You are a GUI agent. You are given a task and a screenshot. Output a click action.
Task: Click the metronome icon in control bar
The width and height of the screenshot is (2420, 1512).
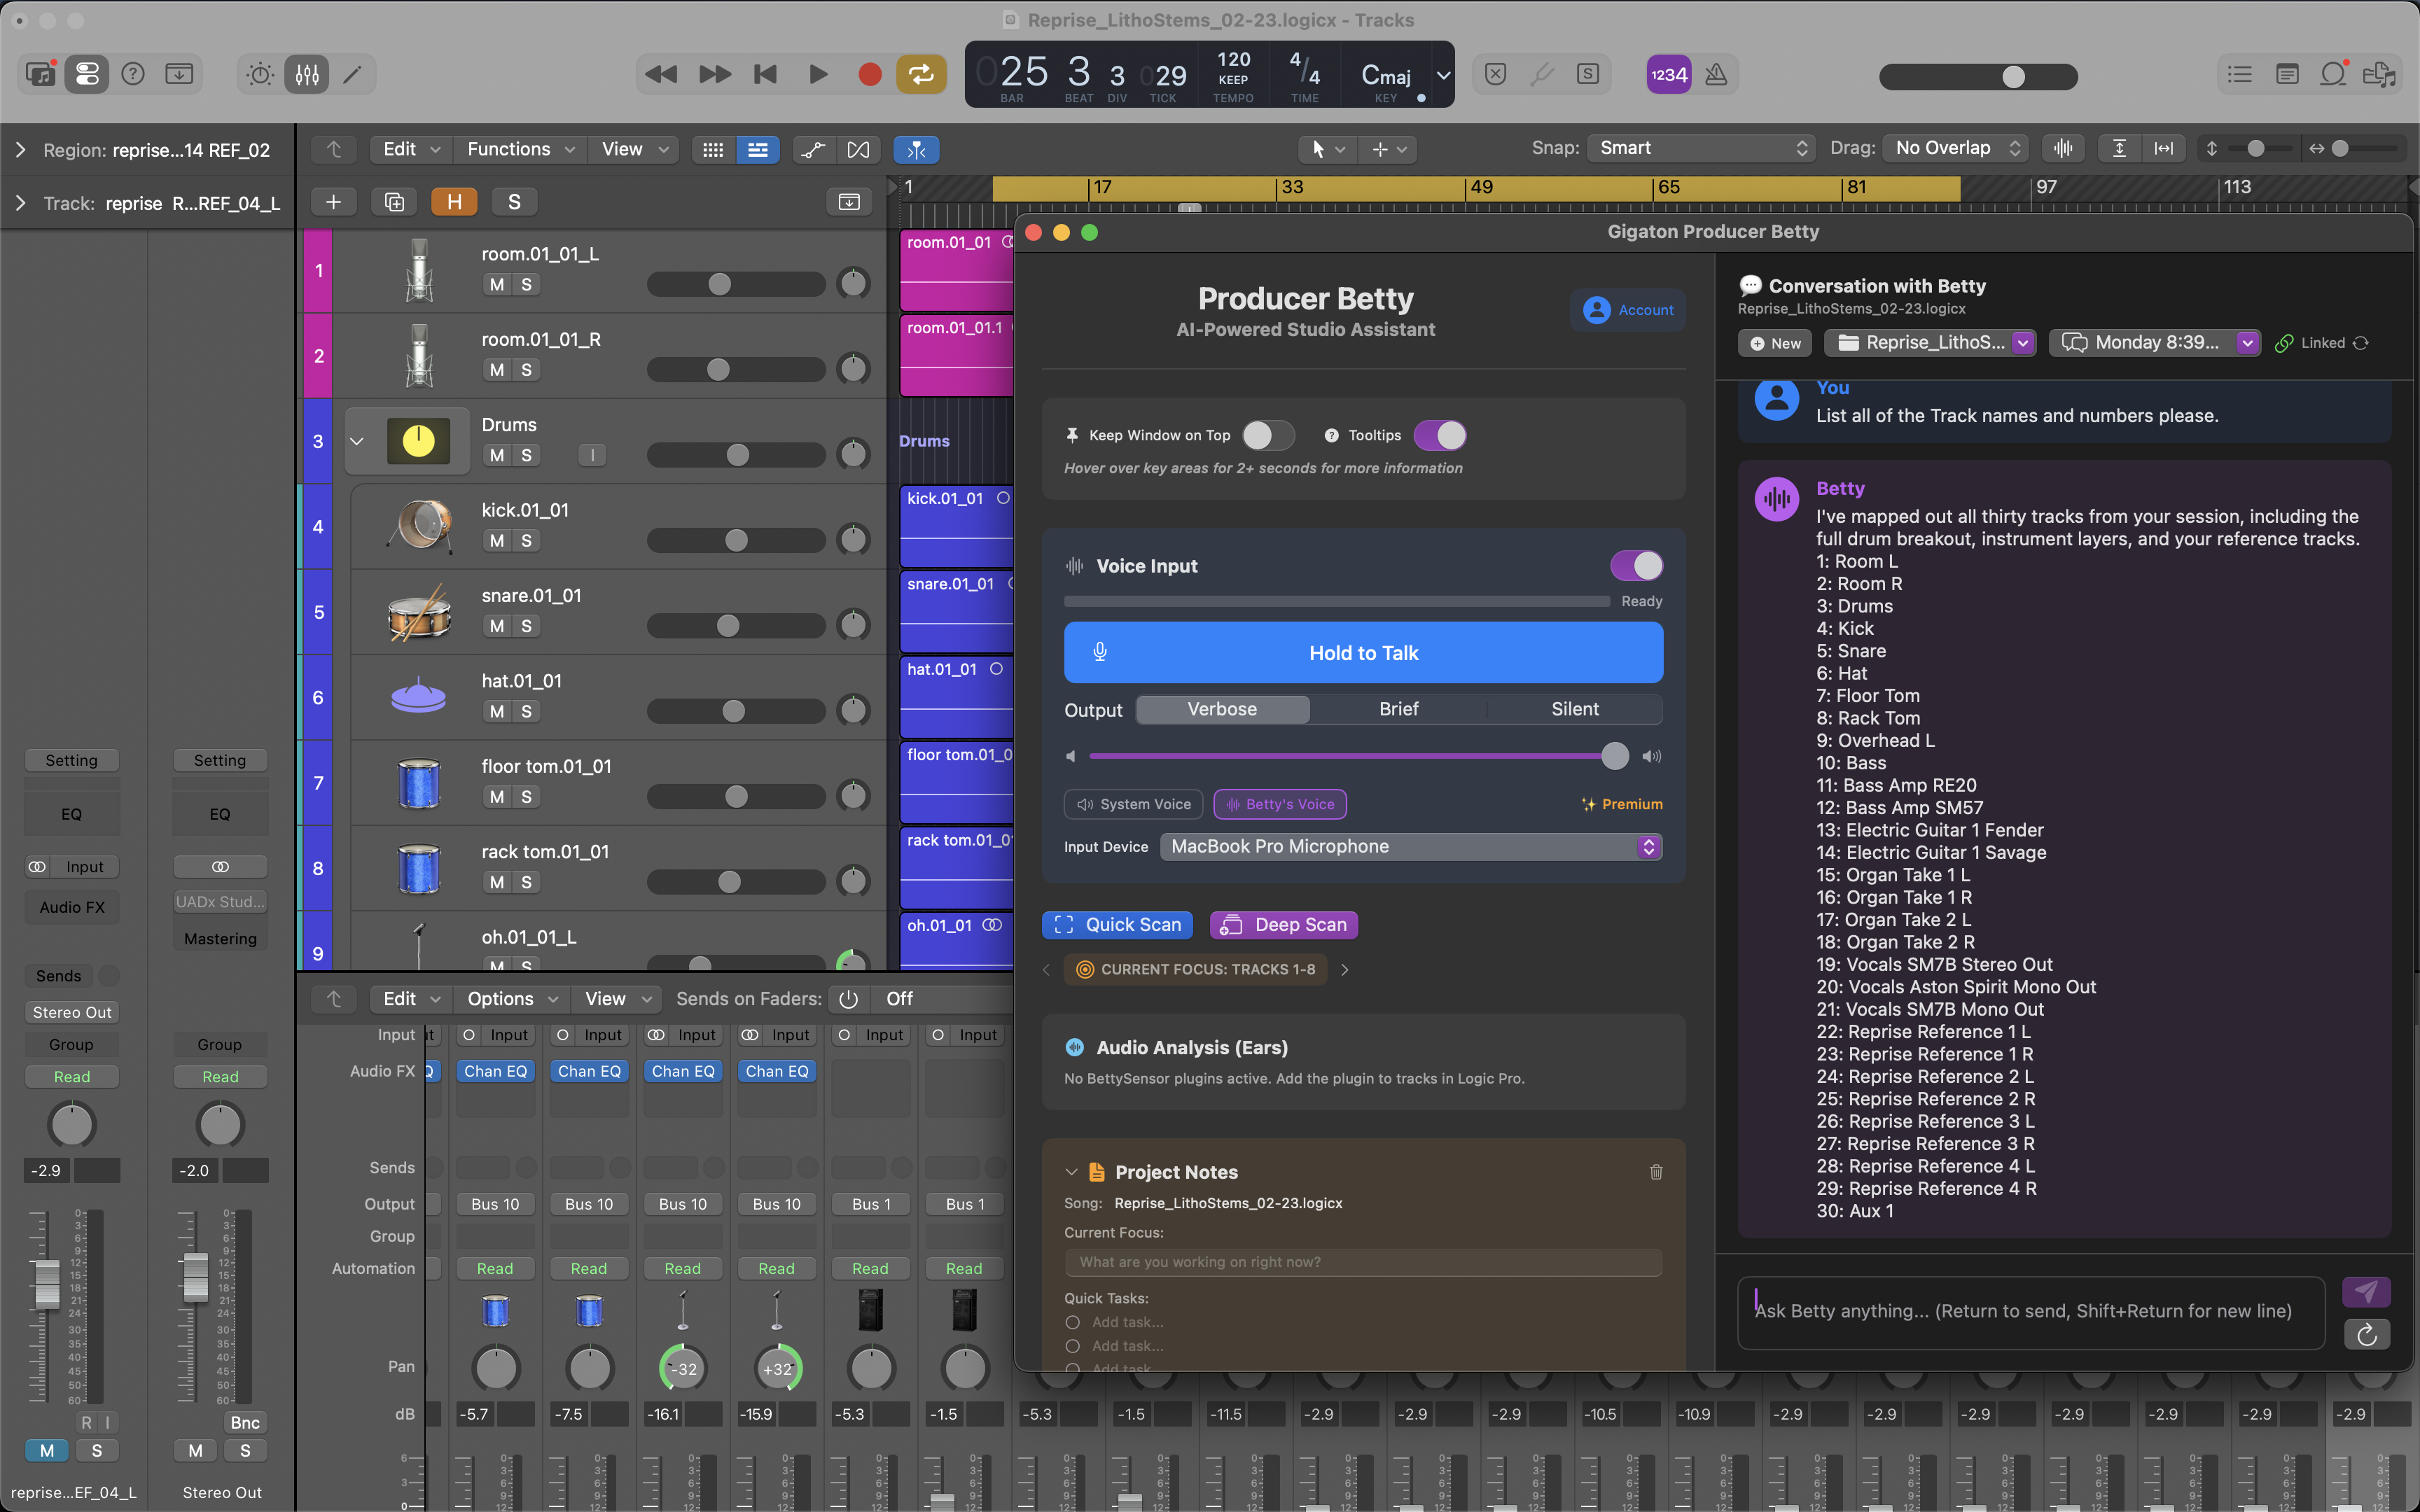click(1718, 74)
